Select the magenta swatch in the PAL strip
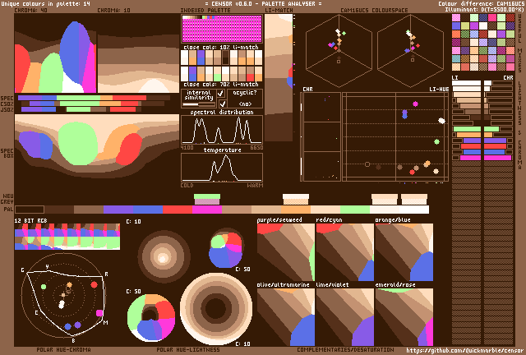The height and width of the screenshot is (355, 526). point(207,210)
